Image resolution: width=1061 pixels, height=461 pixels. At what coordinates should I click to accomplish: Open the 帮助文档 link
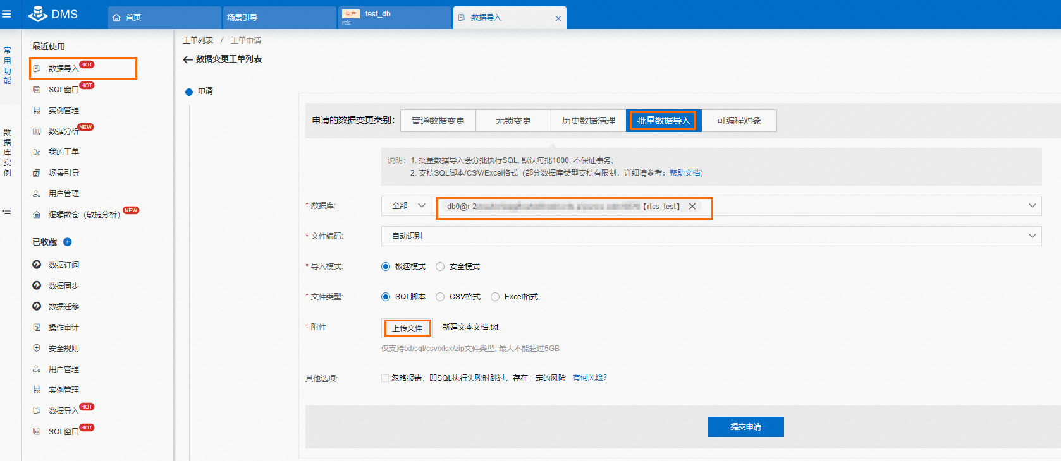point(685,173)
